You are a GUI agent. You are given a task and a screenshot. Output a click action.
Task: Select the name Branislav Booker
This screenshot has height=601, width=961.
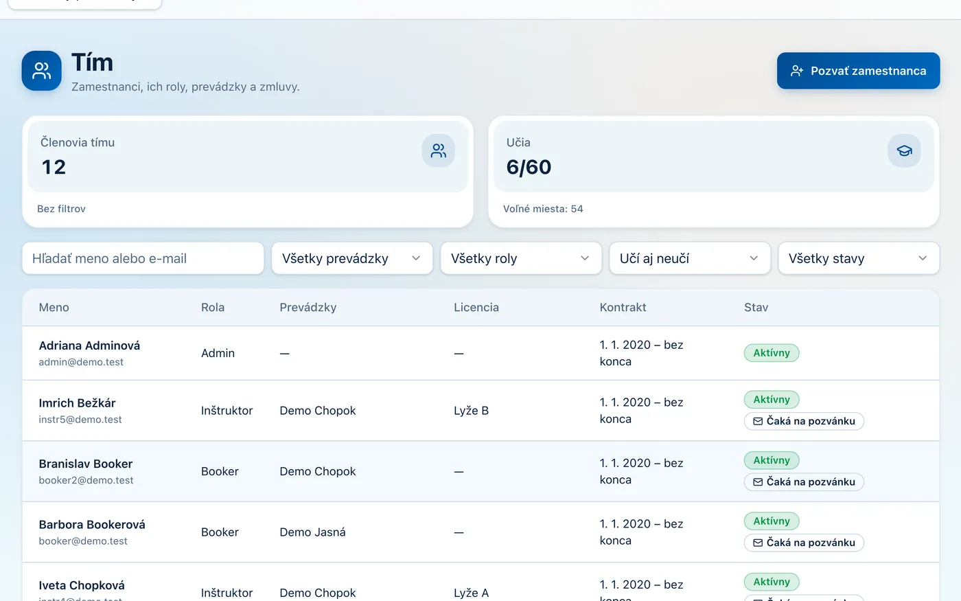(86, 464)
